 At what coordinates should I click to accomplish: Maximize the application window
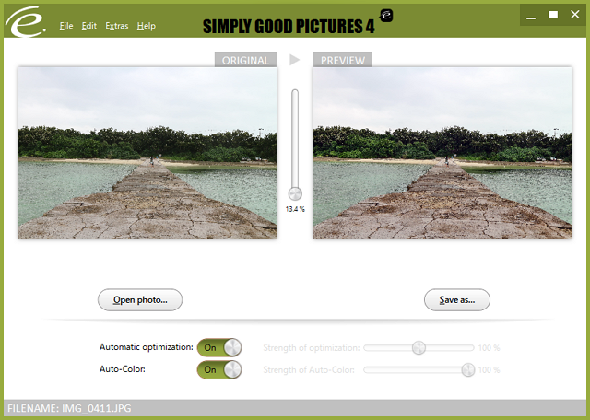tap(553, 15)
